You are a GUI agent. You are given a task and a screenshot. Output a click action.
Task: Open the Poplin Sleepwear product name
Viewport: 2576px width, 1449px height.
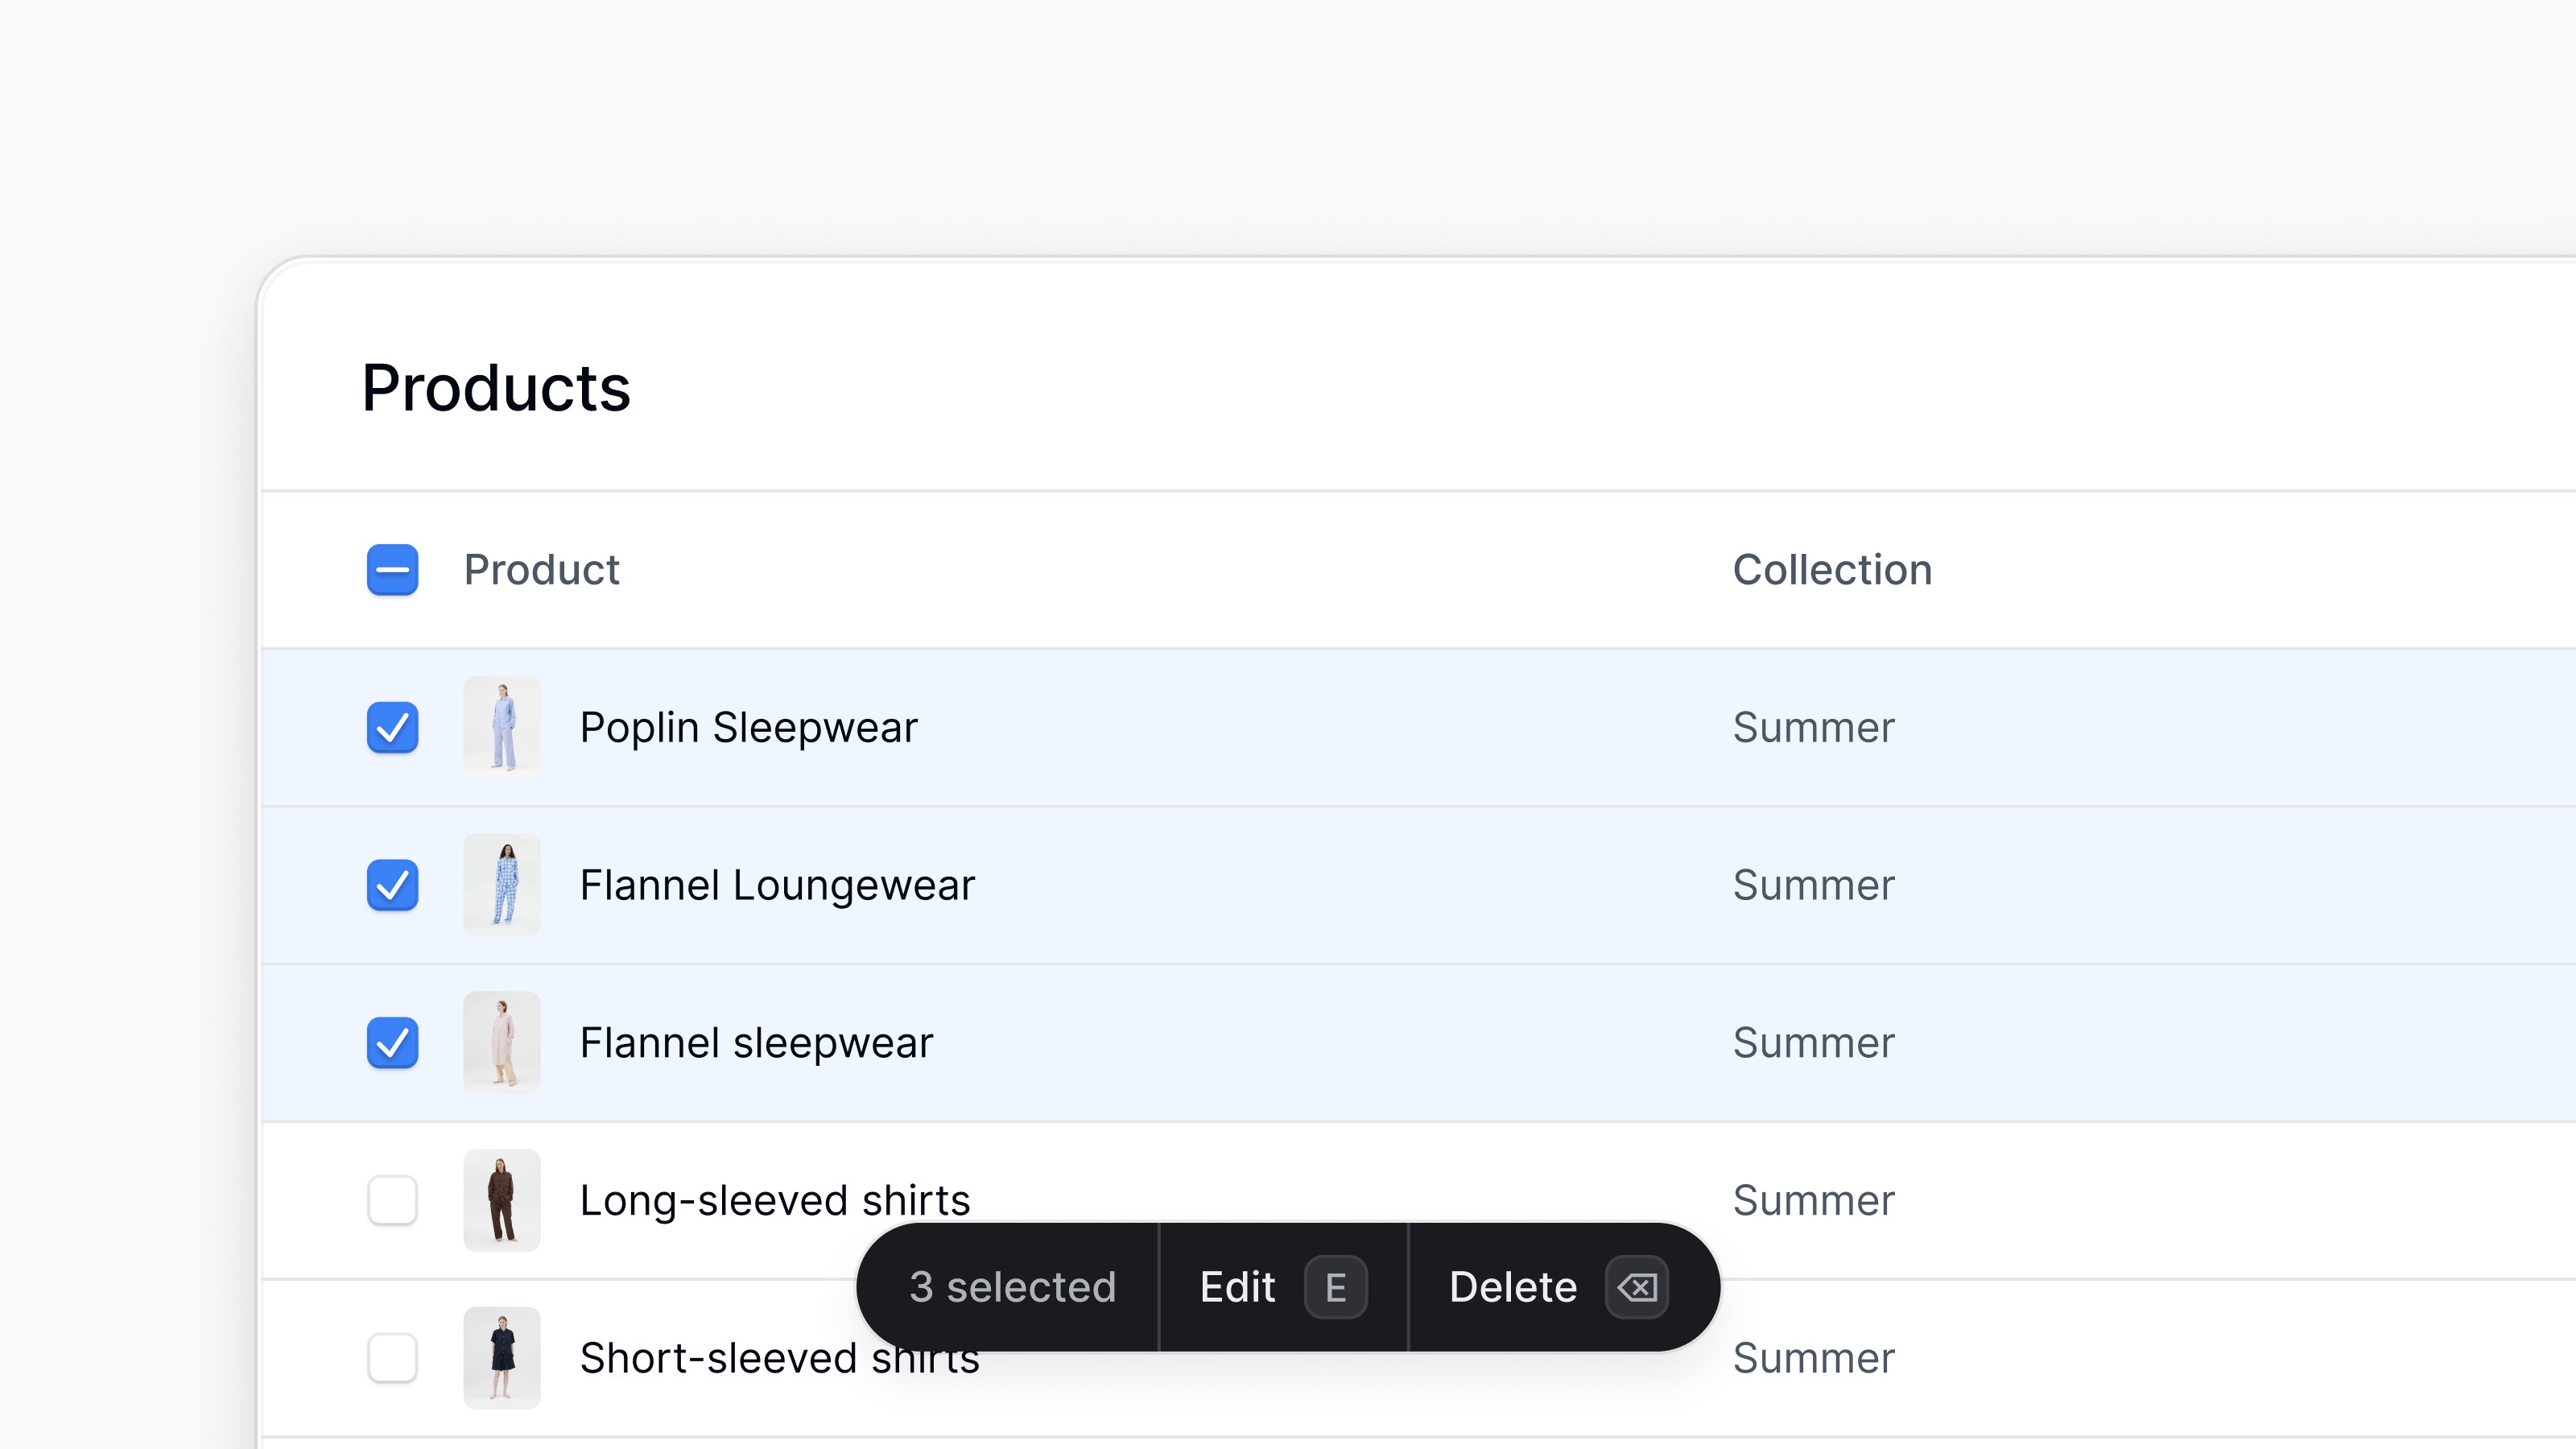point(748,728)
